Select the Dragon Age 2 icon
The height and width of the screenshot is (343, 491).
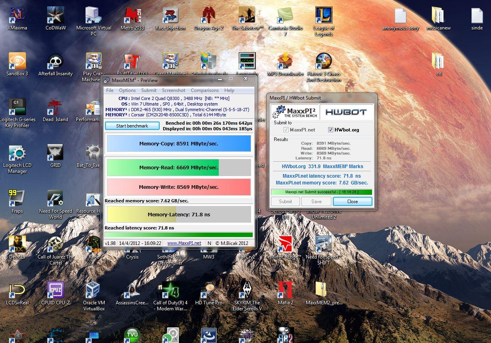[209, 18]
